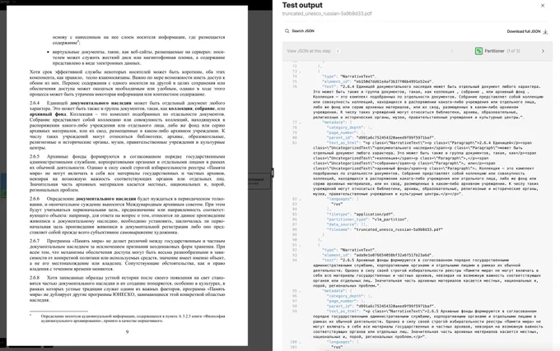560x351 pixels.
Task: Click "NarrativeText" type on line 74
Action: [358, 76]
